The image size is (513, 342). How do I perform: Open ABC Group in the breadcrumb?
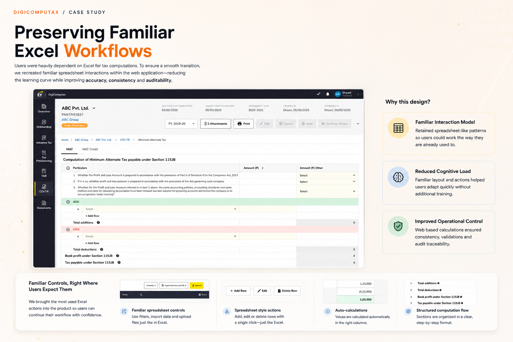coord(81,140)
